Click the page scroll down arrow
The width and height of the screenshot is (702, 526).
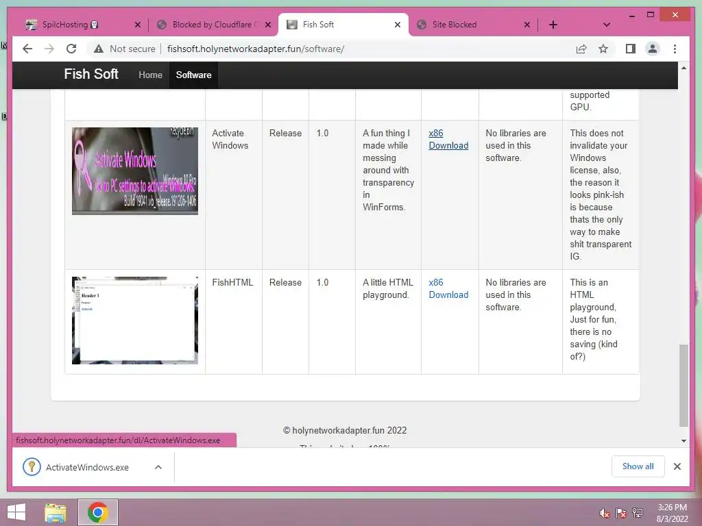pyautogui.click(x=683, y=441)
